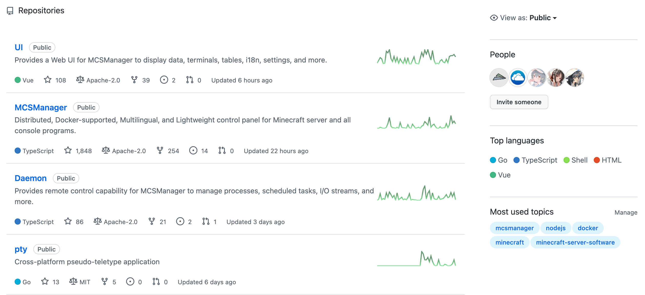Click the 108 stars count
645x295 pixels.
pyautogui.click(x=61, y=80)
